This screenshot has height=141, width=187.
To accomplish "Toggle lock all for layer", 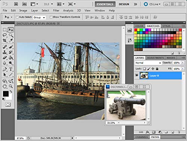I will click(x=157, y=69).
